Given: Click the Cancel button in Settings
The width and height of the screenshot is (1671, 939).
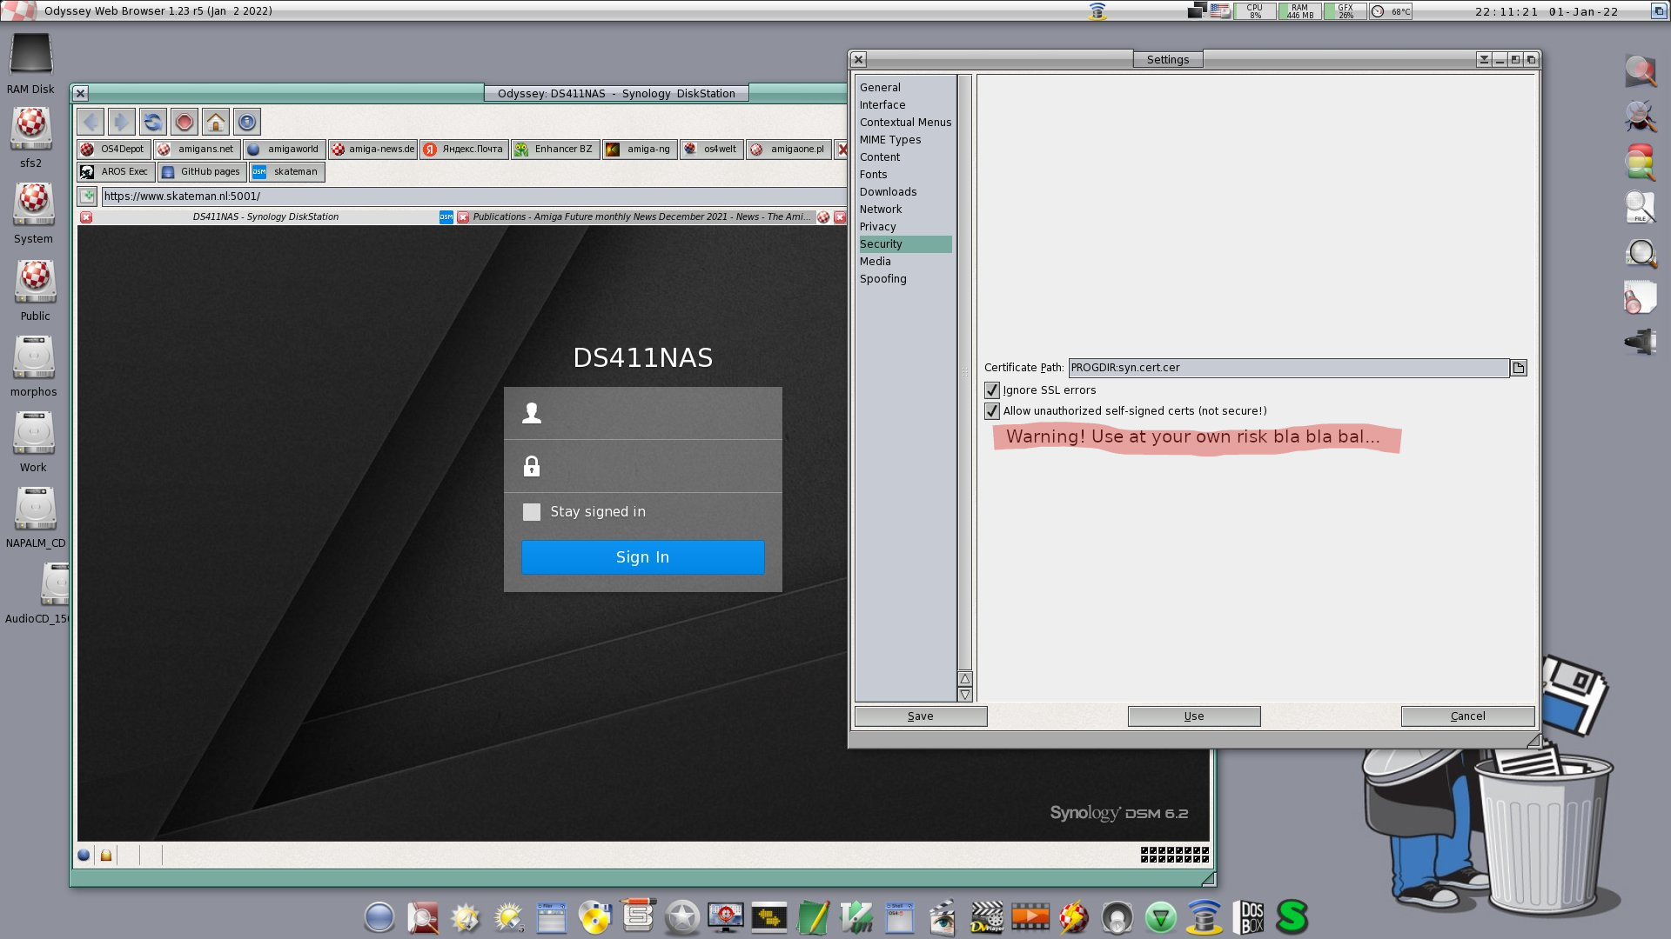Looking at the screenshot, I should (1467, 716).
